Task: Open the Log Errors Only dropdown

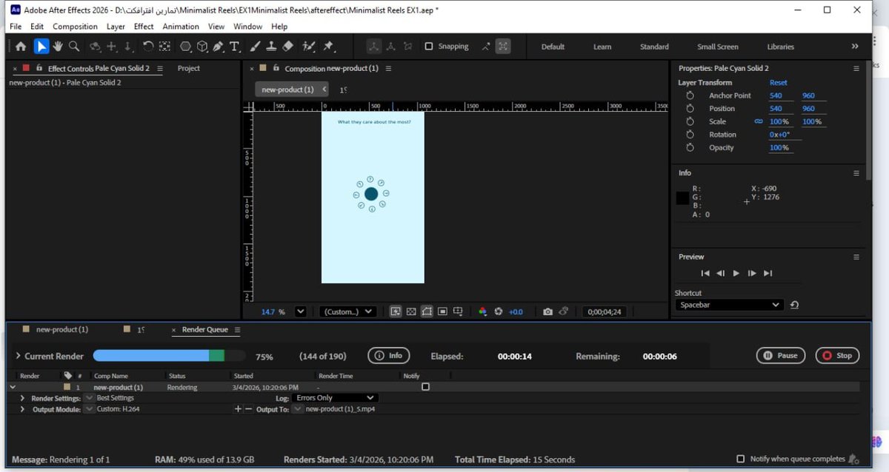Action: click(x=336, y=398)
